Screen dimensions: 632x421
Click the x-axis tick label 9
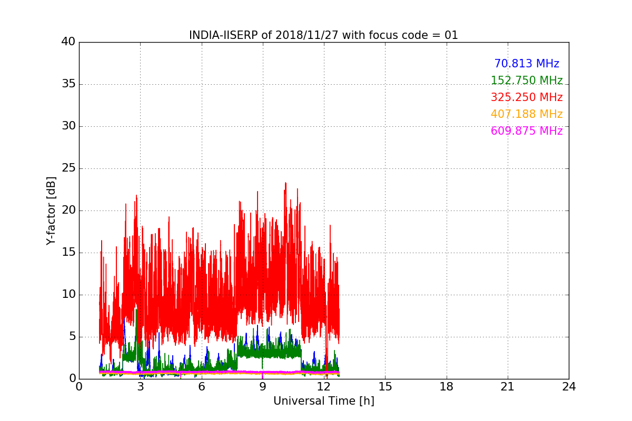coord(262,387)
